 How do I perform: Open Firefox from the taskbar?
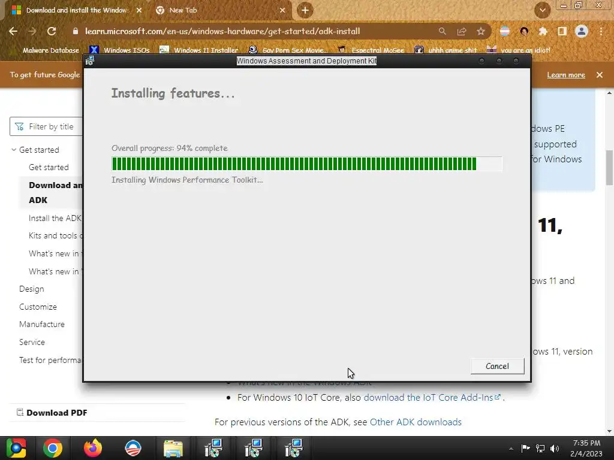tap(93, 448)
